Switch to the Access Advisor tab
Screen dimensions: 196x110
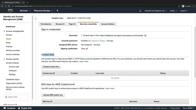(108, 24)
